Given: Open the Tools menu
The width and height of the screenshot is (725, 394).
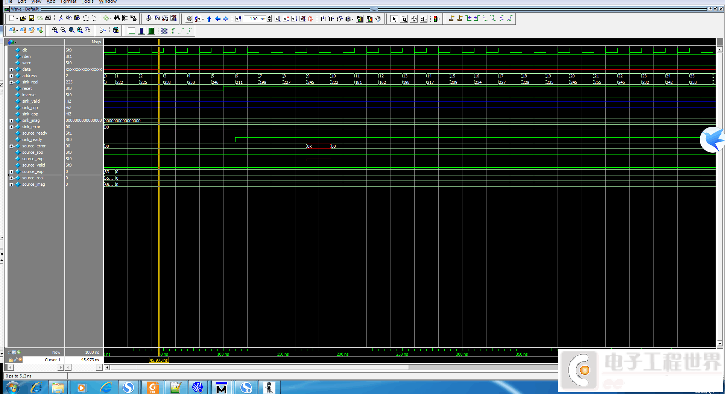Looking at the screenshot, I should (88, 2).
